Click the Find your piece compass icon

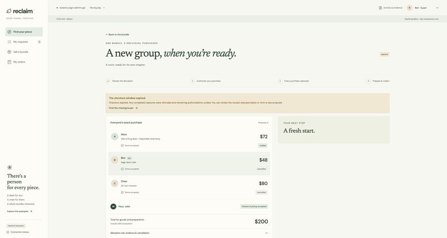click(x=9, y=32)
